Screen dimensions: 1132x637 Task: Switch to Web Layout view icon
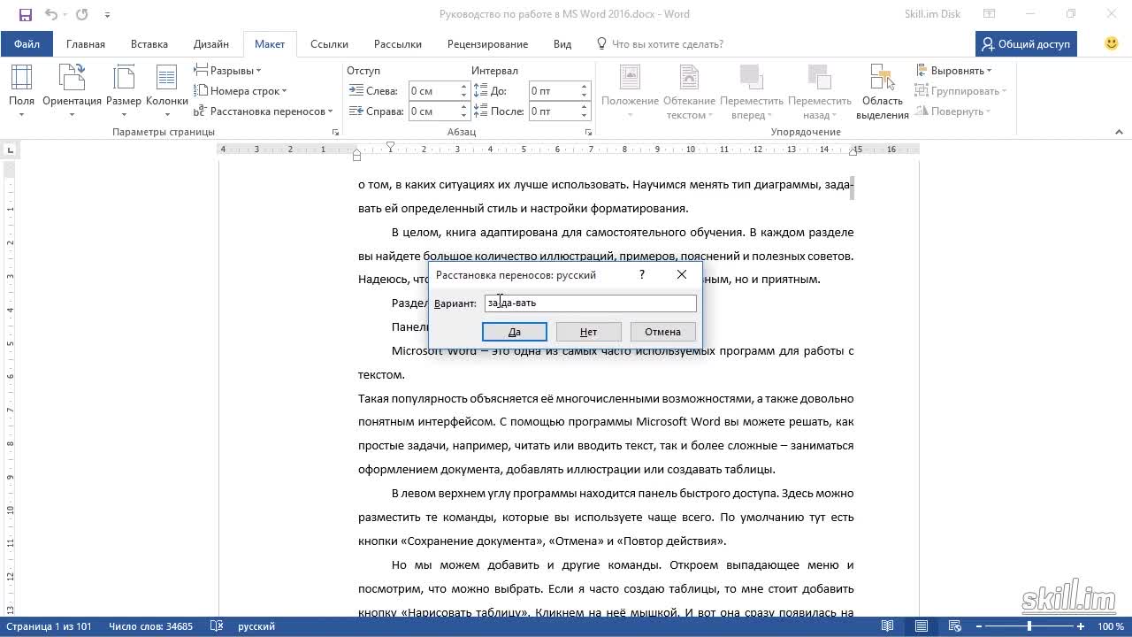click(956, 626)
